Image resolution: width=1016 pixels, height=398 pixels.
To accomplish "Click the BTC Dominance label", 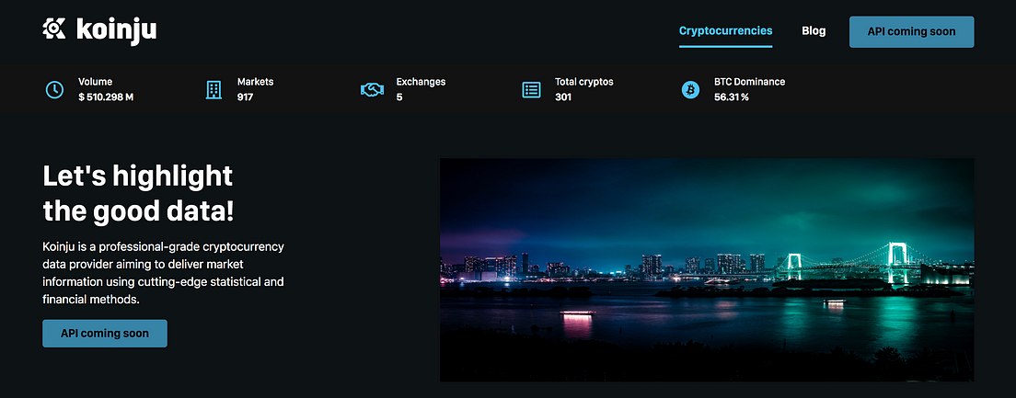I will [x=750, y=82].
